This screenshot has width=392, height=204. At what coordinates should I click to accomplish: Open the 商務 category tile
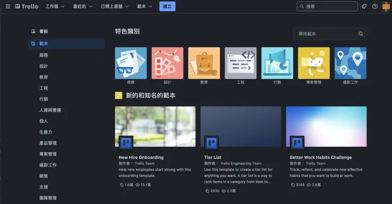coord(131,63)
